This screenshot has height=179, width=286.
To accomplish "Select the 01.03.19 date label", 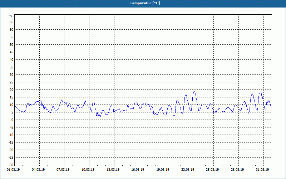I will pyautogui.click(x=13, y=170).
